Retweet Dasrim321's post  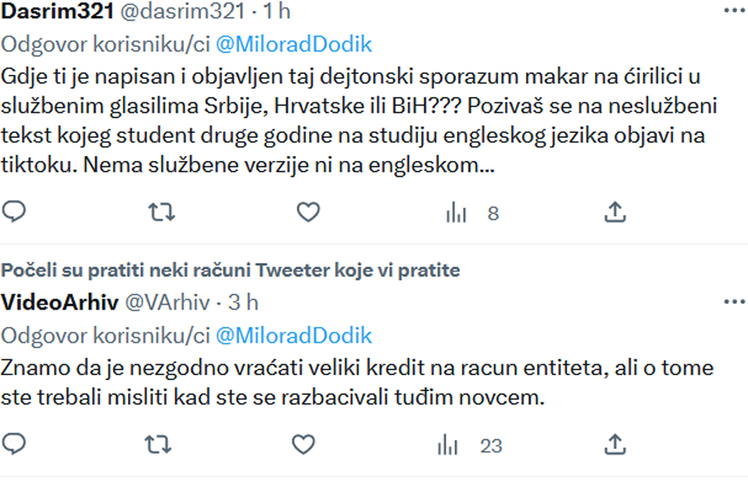coord(162,212)
